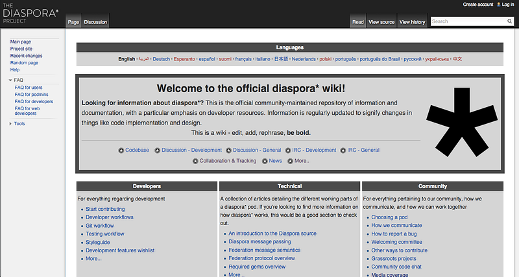Open Testing workflow link
The height and width of the screenshot is (277, 519).
[x=105, y=234]
